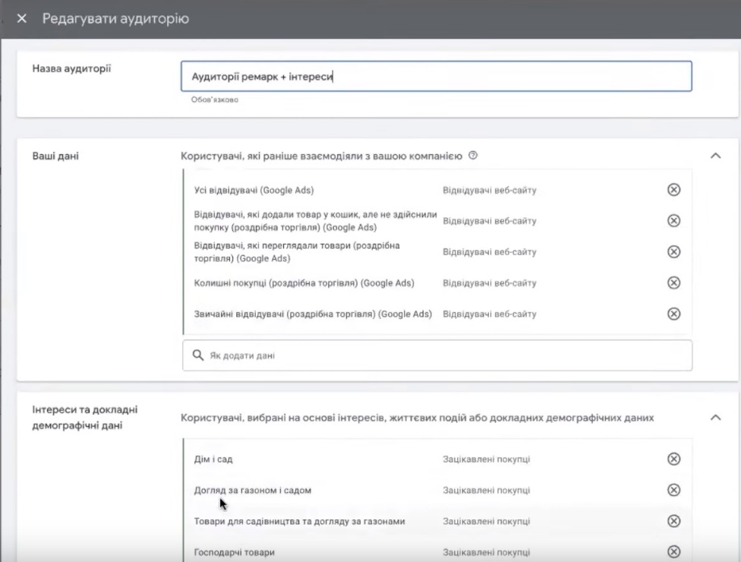This screenshot has width=741, height=562.
Task: Remove Колишні покупці segment
Action: click(673, 283)
